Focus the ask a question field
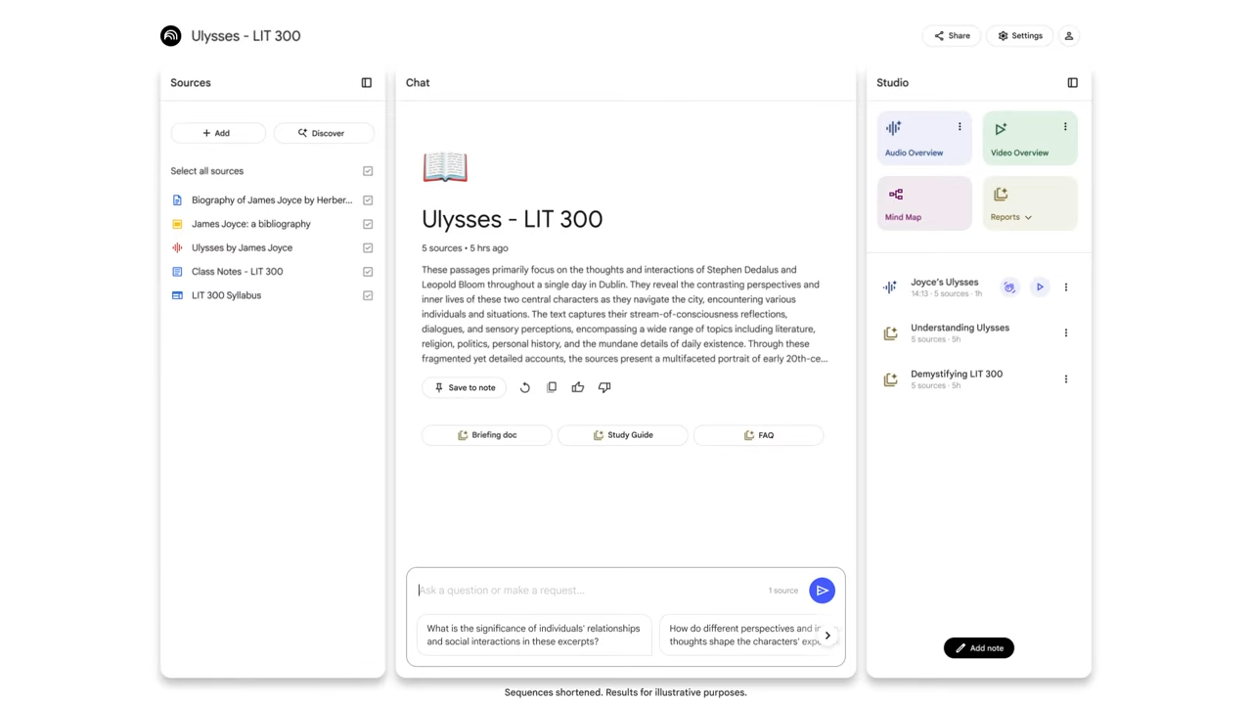 (x=587, y=591)
